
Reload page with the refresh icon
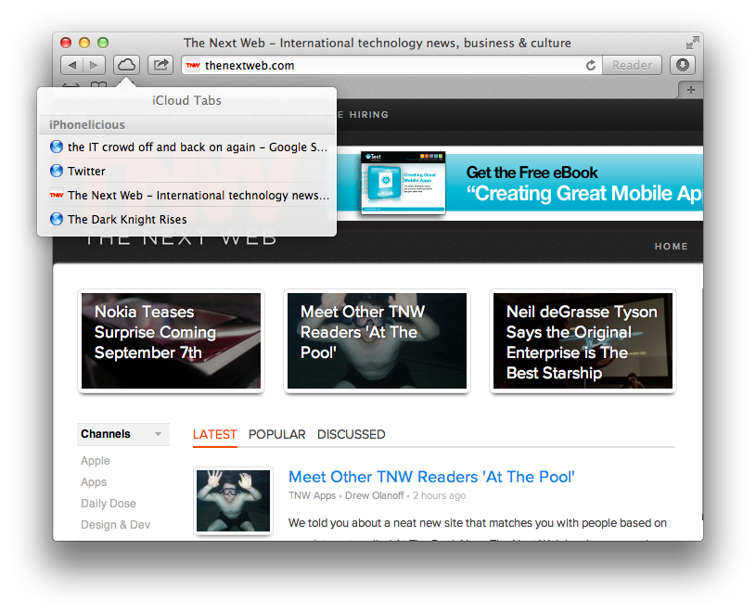591,65
